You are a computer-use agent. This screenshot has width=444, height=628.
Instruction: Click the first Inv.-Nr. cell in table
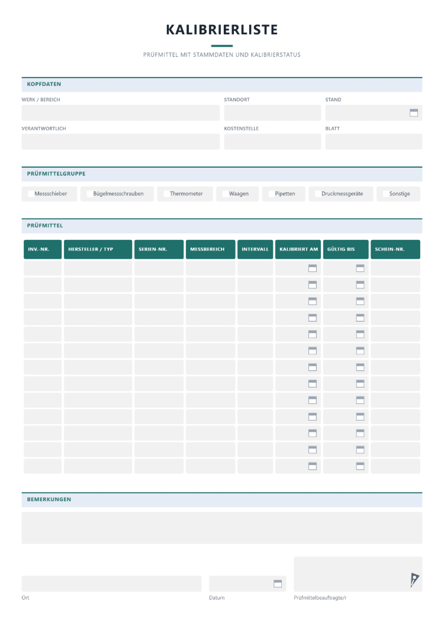pyautogui.click(x=43, y=268)
